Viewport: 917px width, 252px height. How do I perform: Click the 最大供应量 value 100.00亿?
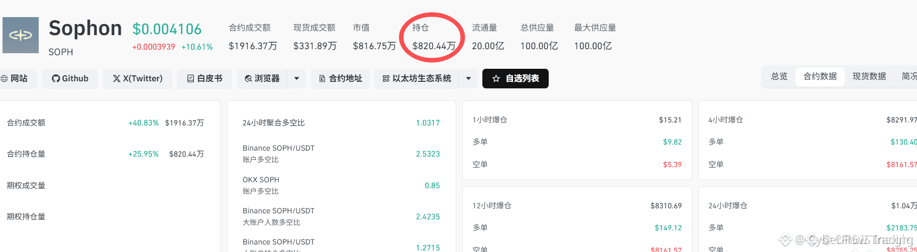pos(593,46)
